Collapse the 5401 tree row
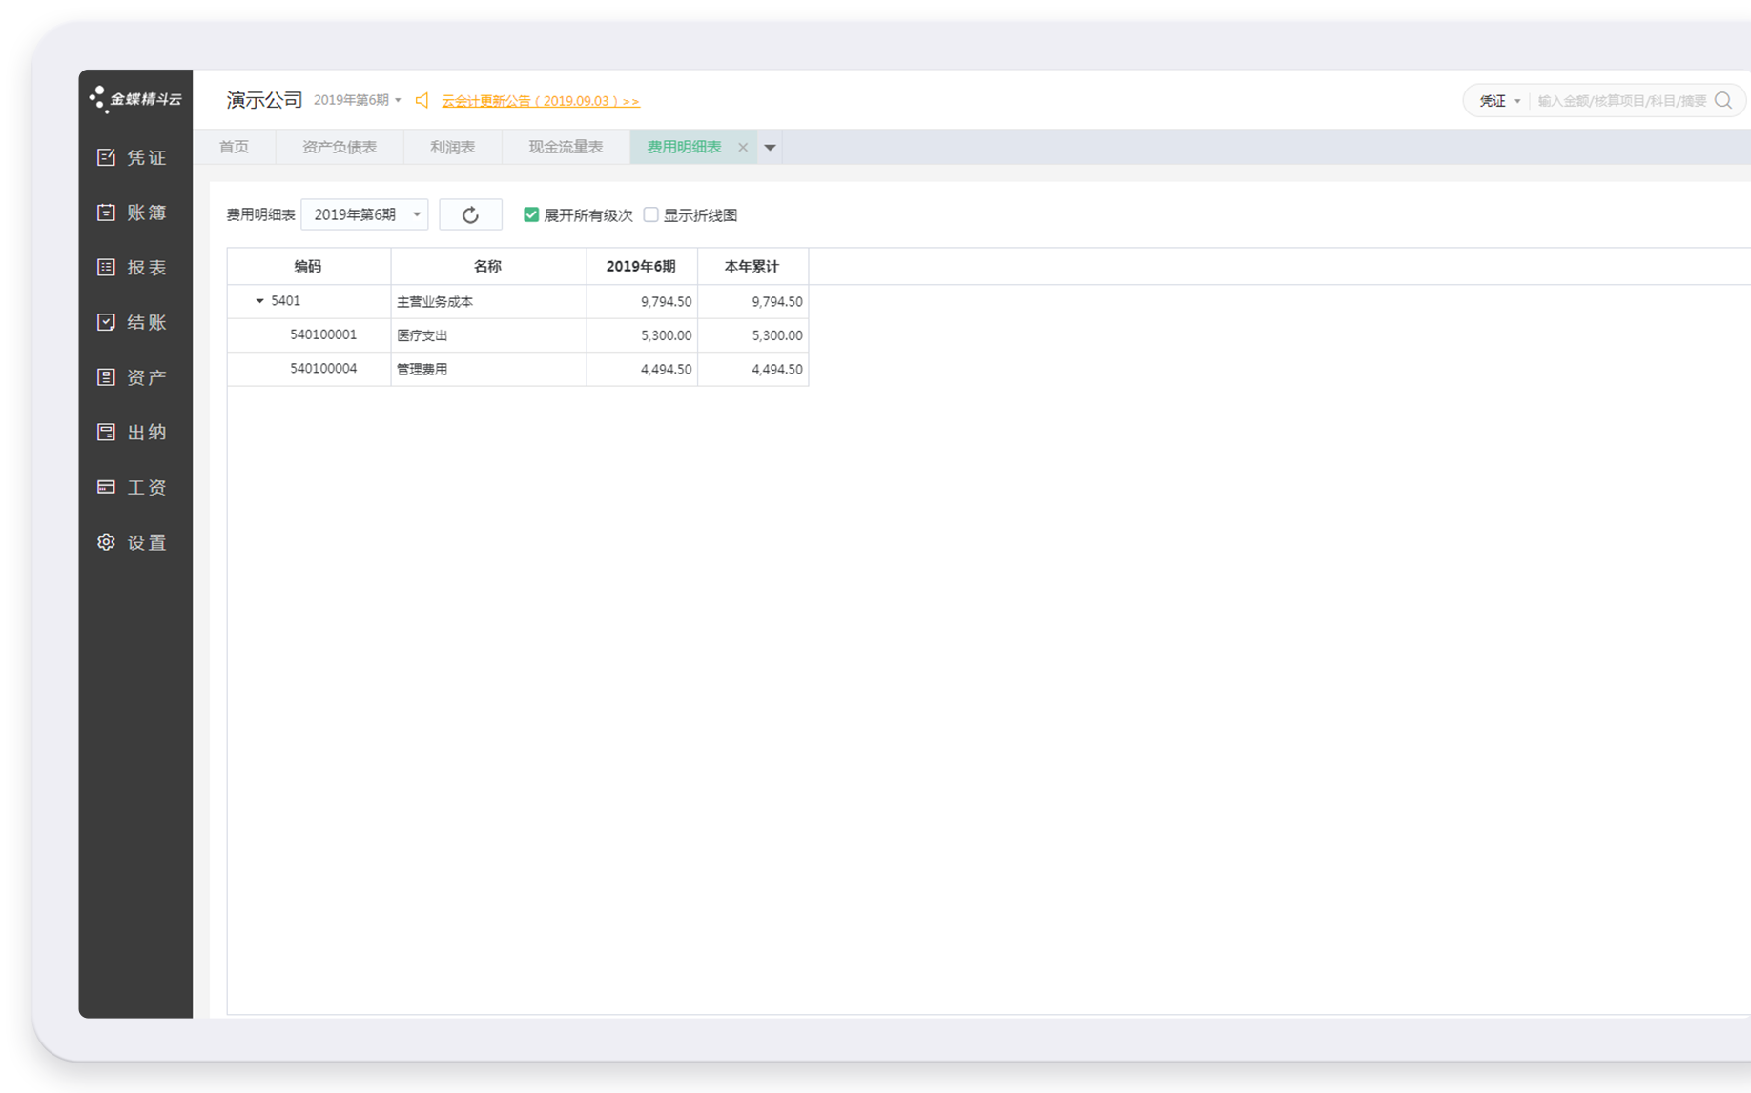The height and width of the screenshot is (1093, 1751). click(x=259, y=301)
